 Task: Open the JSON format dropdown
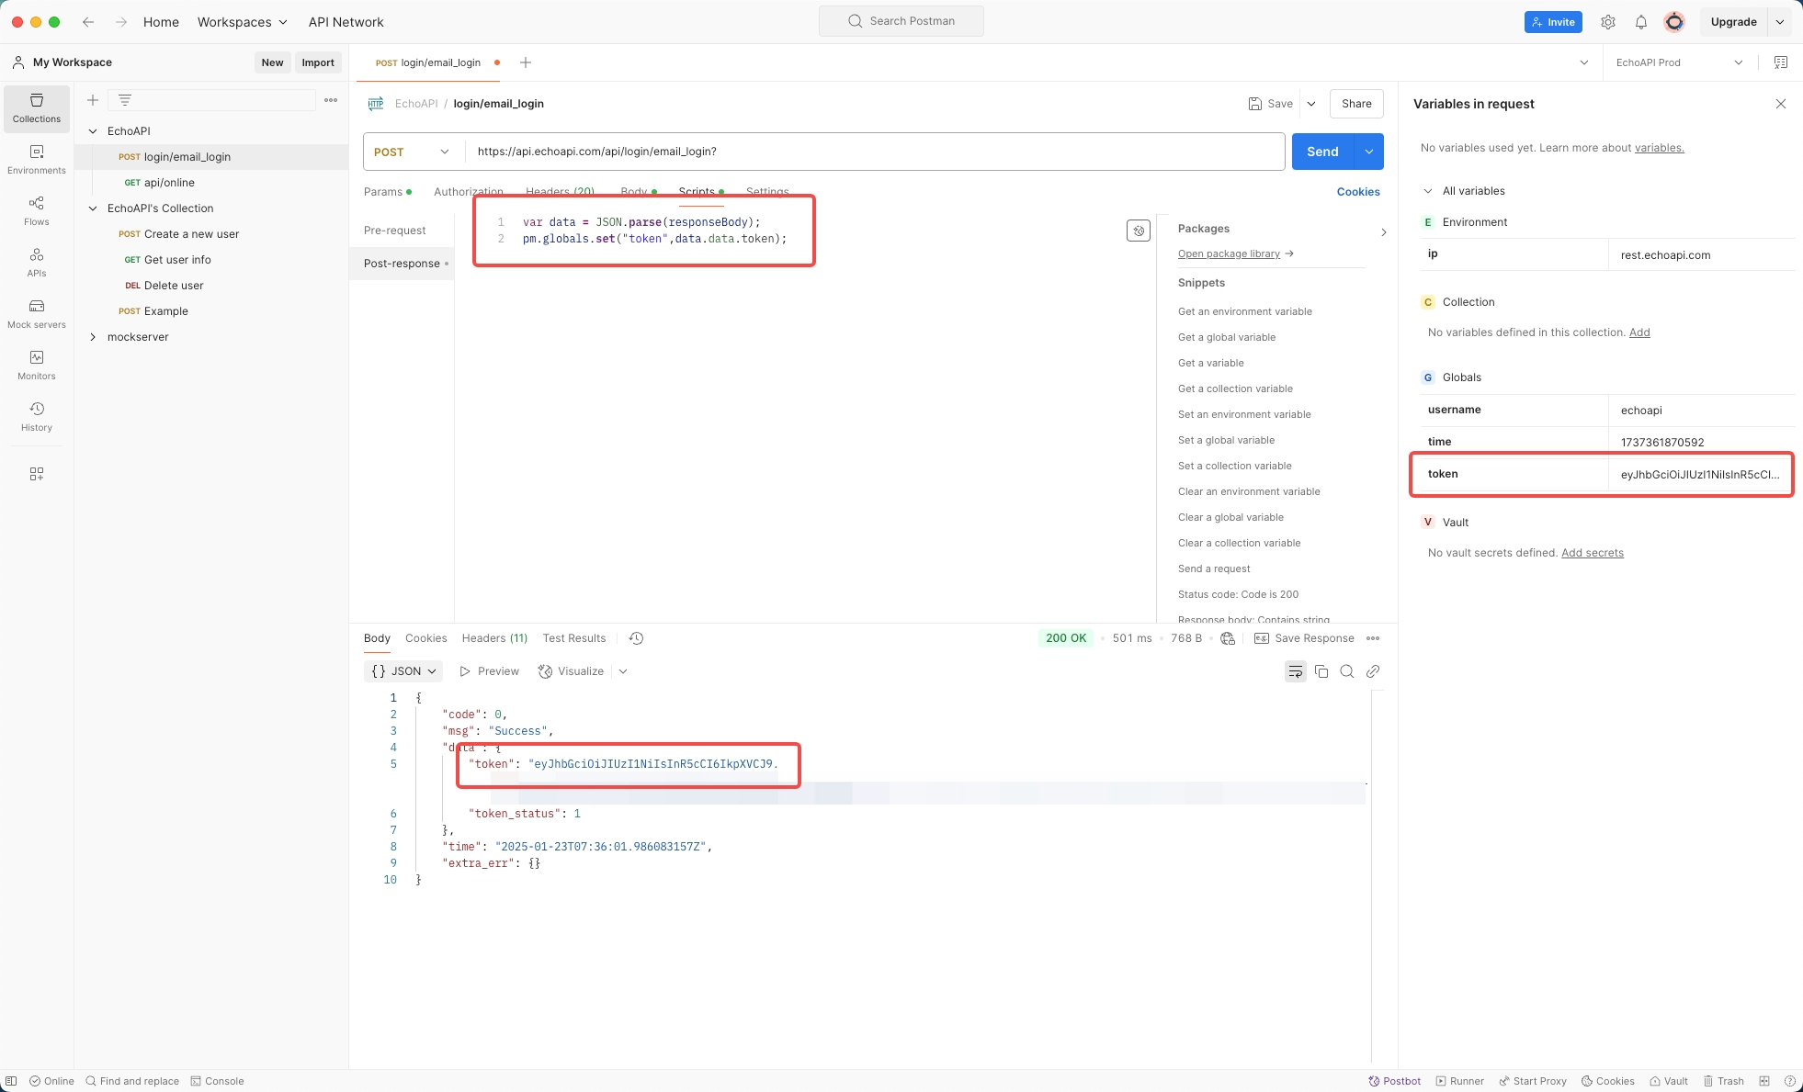(x=403, y=671)
